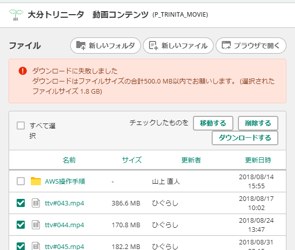
Task: Click ひぐらし in the ttv#044.mp4 row
Action: click(165, 225)
